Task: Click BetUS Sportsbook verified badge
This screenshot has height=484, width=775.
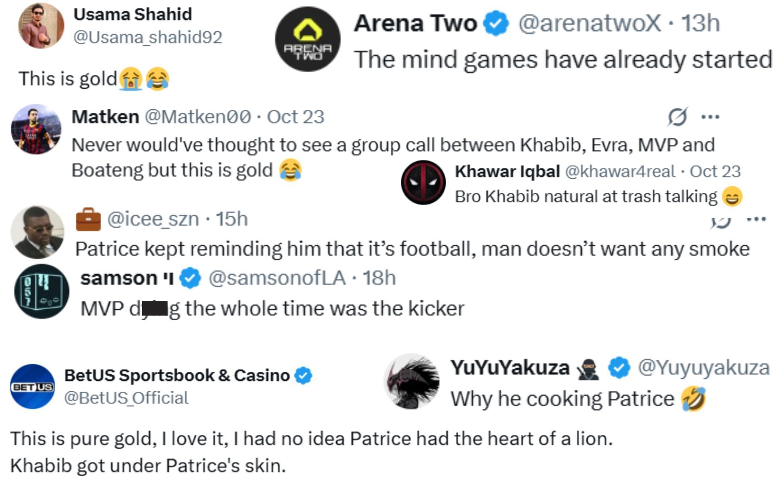Action: pos(303,376)
